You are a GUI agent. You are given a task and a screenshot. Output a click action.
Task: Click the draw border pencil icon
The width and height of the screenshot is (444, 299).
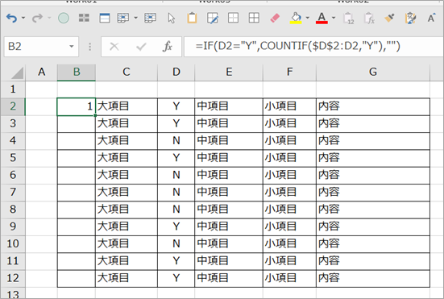(x=213, y=18)
